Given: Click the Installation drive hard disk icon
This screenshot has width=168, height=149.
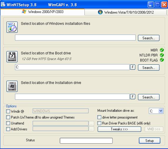Looking at the screenshot, I should [12, 86].
